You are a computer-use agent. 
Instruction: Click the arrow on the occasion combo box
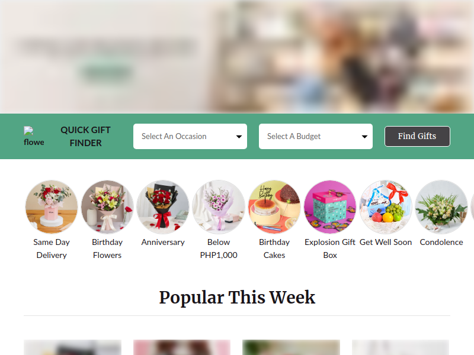[x=239, y=137]
